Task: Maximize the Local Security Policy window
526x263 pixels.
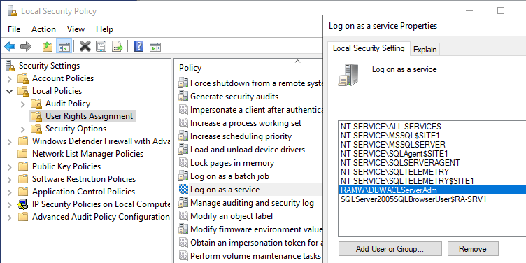Action: click(x=501, y=10)
